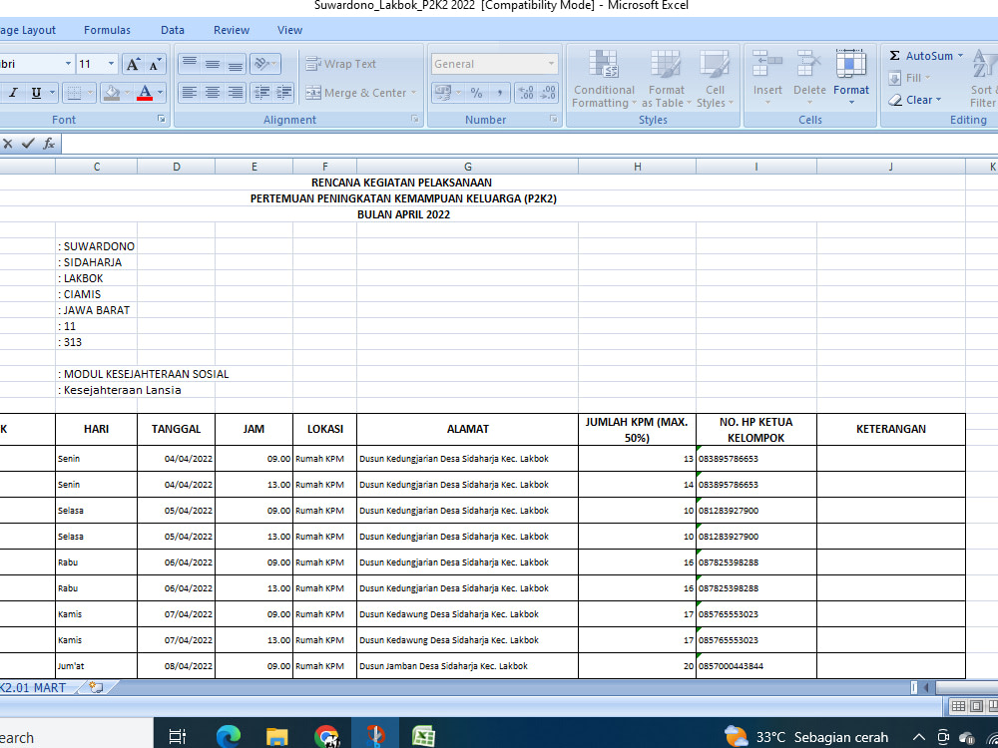The width and height of the screenshot is (998, 748).
Task: Open the Conditional Formatting menu
Action: 604,79
